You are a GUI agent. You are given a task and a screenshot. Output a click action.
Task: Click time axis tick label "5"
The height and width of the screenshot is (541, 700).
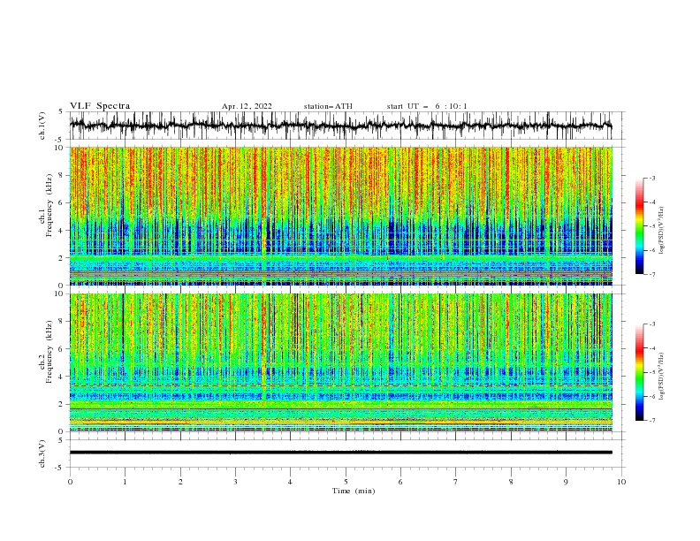346,482
